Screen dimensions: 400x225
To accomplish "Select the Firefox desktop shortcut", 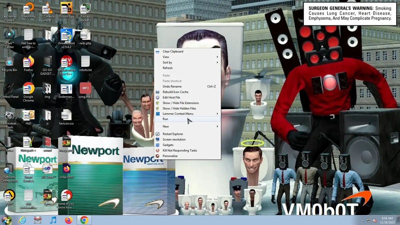I will [28, 64].
